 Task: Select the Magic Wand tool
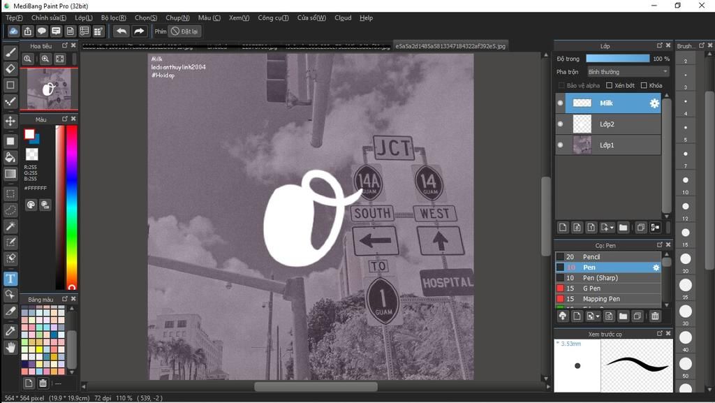click(10, 226)
